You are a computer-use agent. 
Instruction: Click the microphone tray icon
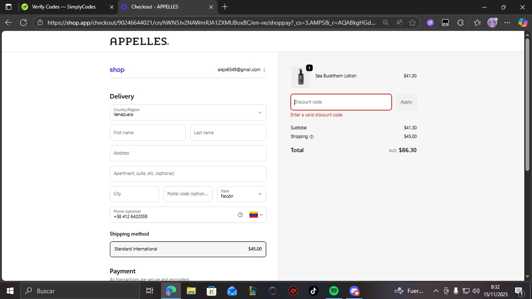[x=456, y=291]
